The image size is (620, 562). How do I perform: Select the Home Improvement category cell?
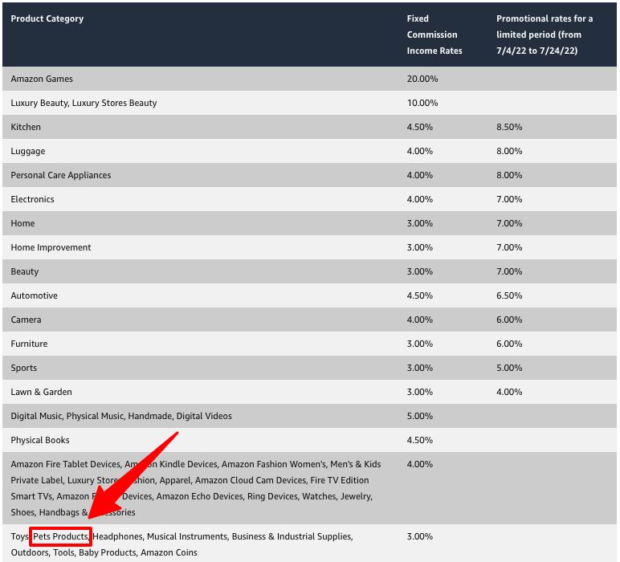click(51, 247)
